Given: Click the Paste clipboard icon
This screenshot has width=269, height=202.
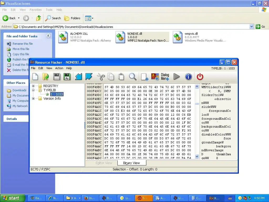Looking at the screenshot, I should point(121,77).
